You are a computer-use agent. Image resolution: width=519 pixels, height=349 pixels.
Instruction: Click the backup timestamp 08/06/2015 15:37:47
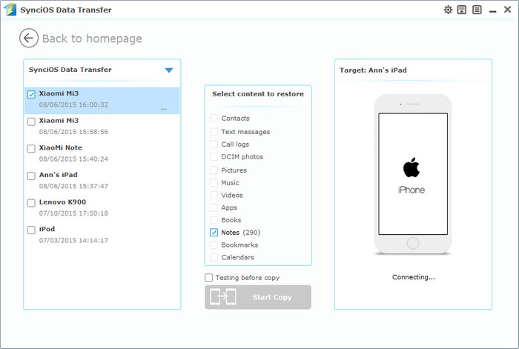click(73, 186)
